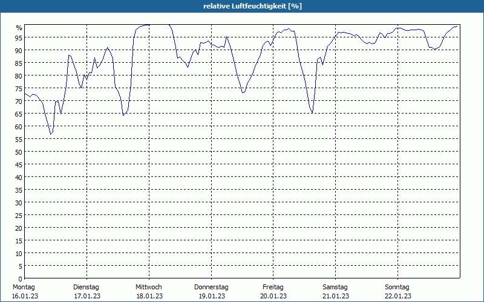Click the Friday afternoon humidity dip on curve
Screen dimensions: 484x302
click(x=312, y=113)
